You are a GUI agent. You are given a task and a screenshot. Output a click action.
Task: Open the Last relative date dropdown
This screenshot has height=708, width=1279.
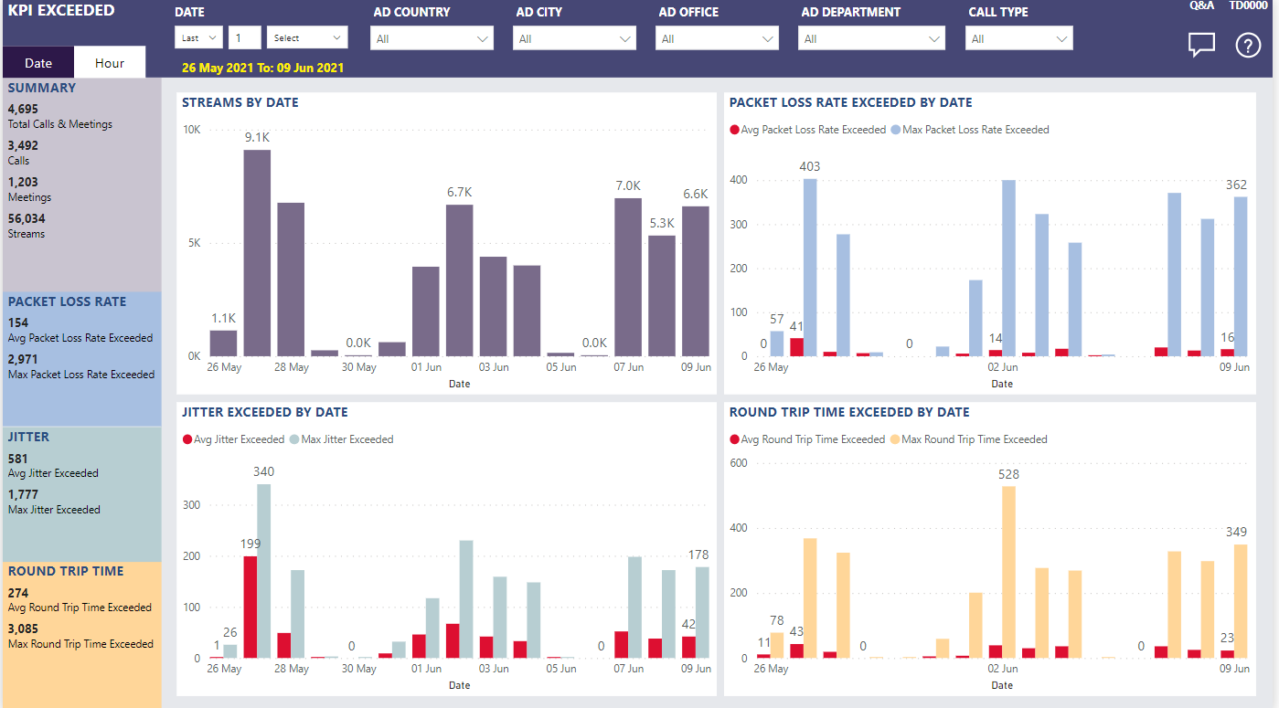[198, 37]
